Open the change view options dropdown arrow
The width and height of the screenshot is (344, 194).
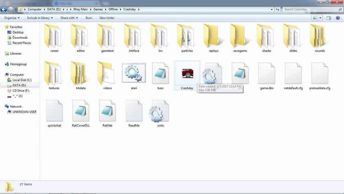[320, 18]
